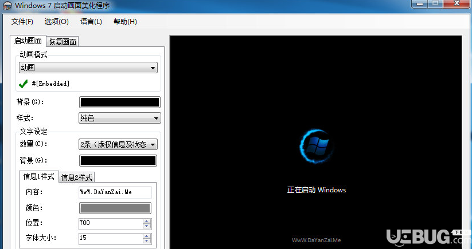Select the 信息1样式 tab

[39, 176]
